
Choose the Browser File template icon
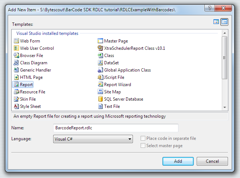(x=16, y=56)
